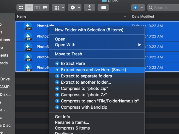Switch Finder to column view
Screen dimensions: 179x134
pos(37,7)
